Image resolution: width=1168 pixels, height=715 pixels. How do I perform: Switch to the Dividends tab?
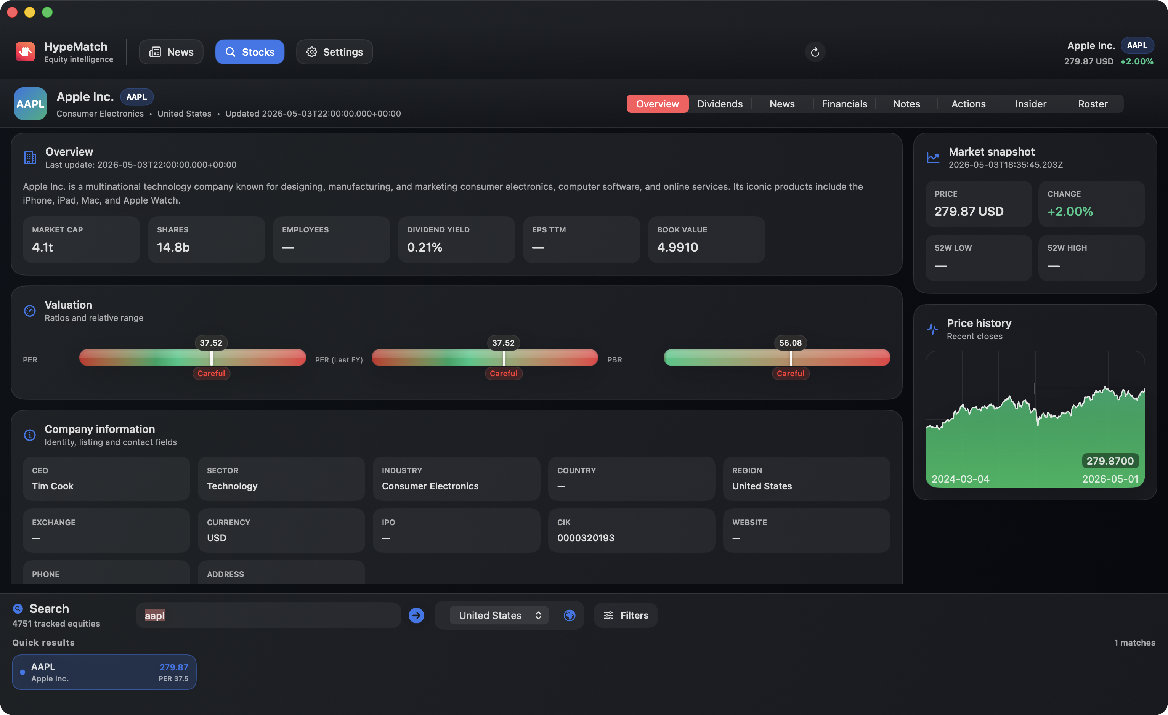point(720,104)
